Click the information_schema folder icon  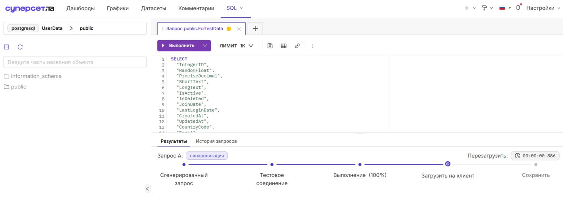[x=6, y=76]
